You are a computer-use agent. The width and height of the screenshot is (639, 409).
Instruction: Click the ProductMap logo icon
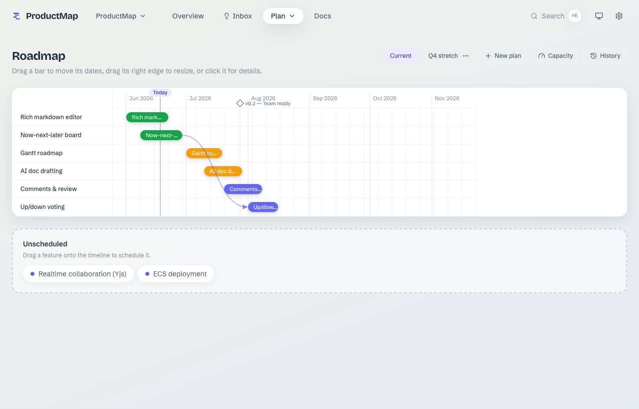[x=16, y=16]
